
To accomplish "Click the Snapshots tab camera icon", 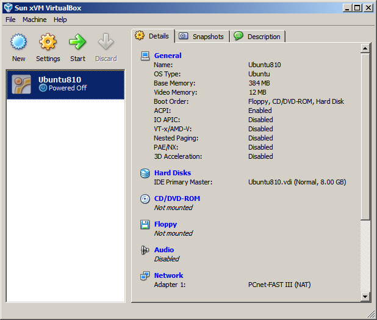I will (183, 36).
